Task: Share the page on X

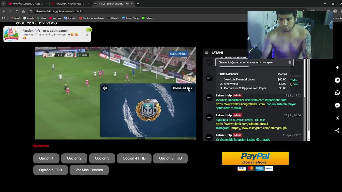Action: [x=337, y=118]
